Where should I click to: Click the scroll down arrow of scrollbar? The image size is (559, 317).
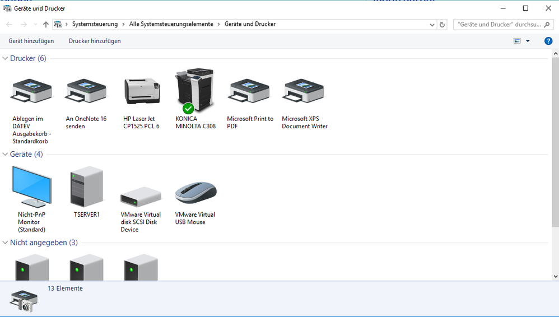tap(556, 276)
